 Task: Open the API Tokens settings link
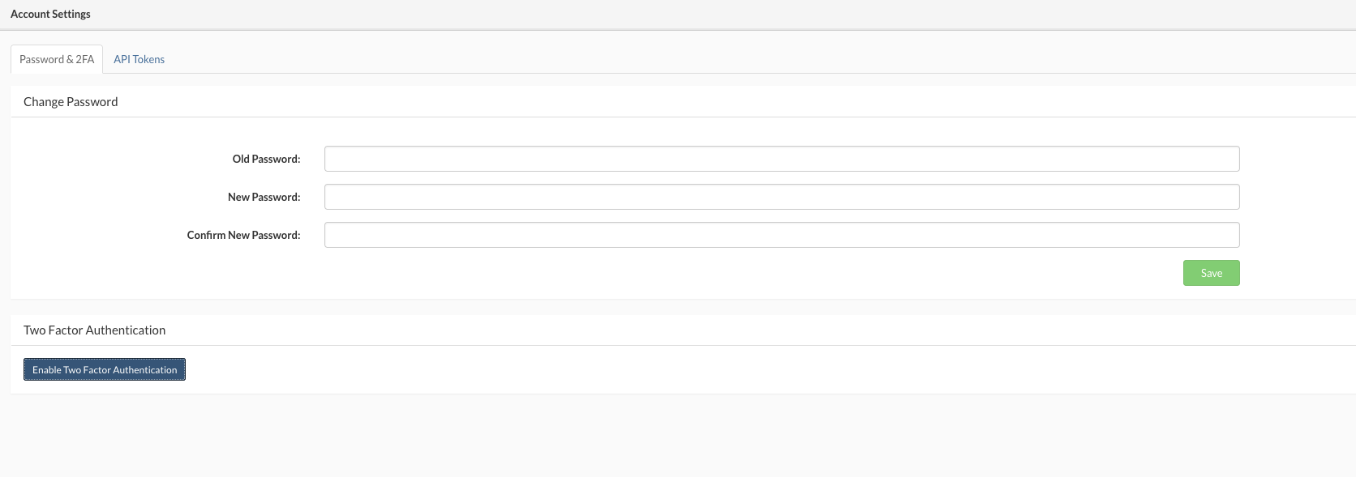139,59
